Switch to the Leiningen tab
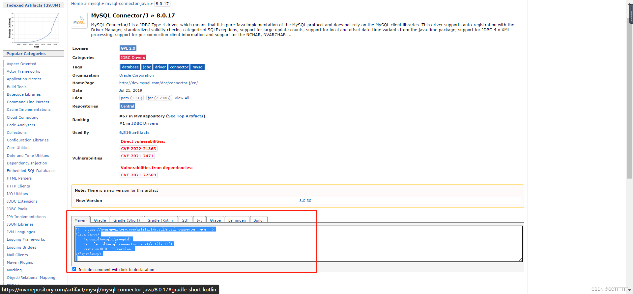The width and height of the screenshot is (633, 294). coord(237,220)
